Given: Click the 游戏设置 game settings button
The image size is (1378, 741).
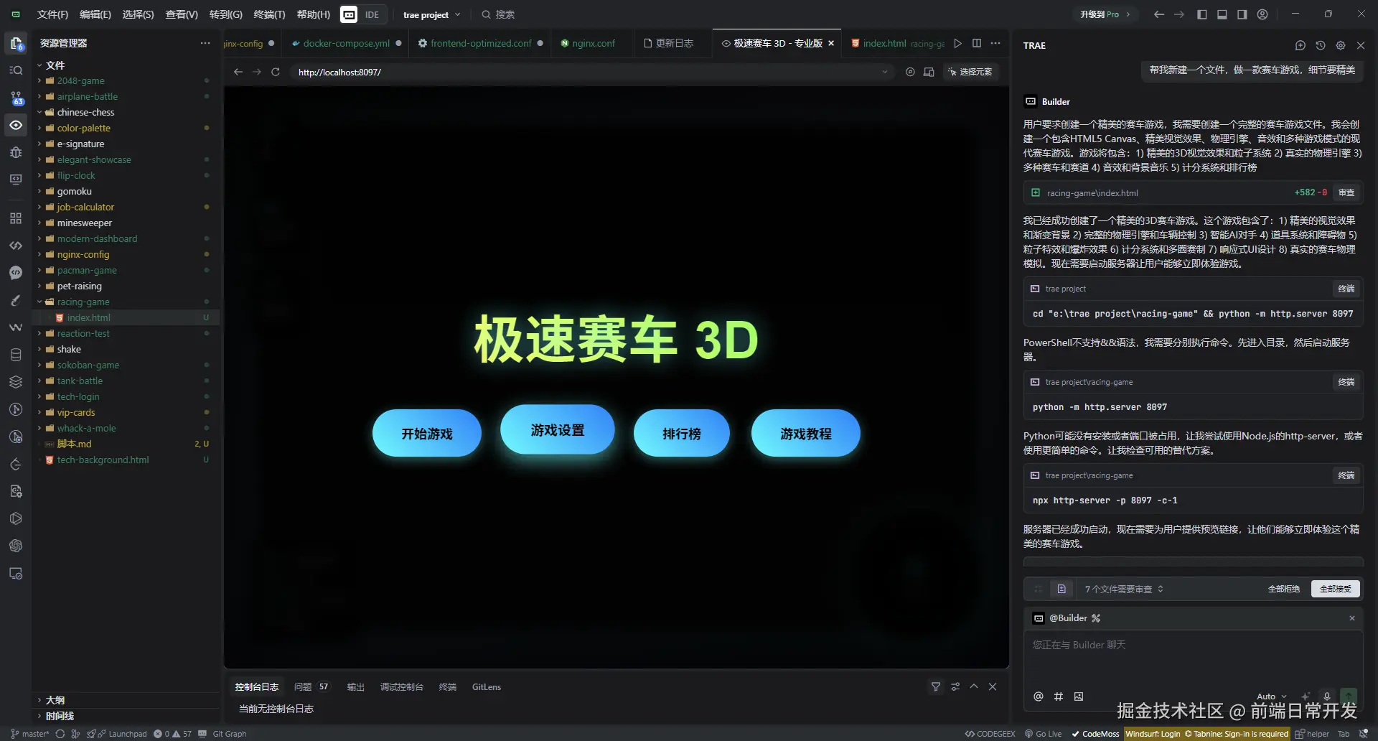Looking at the screenshot, I should coord(558,430).
